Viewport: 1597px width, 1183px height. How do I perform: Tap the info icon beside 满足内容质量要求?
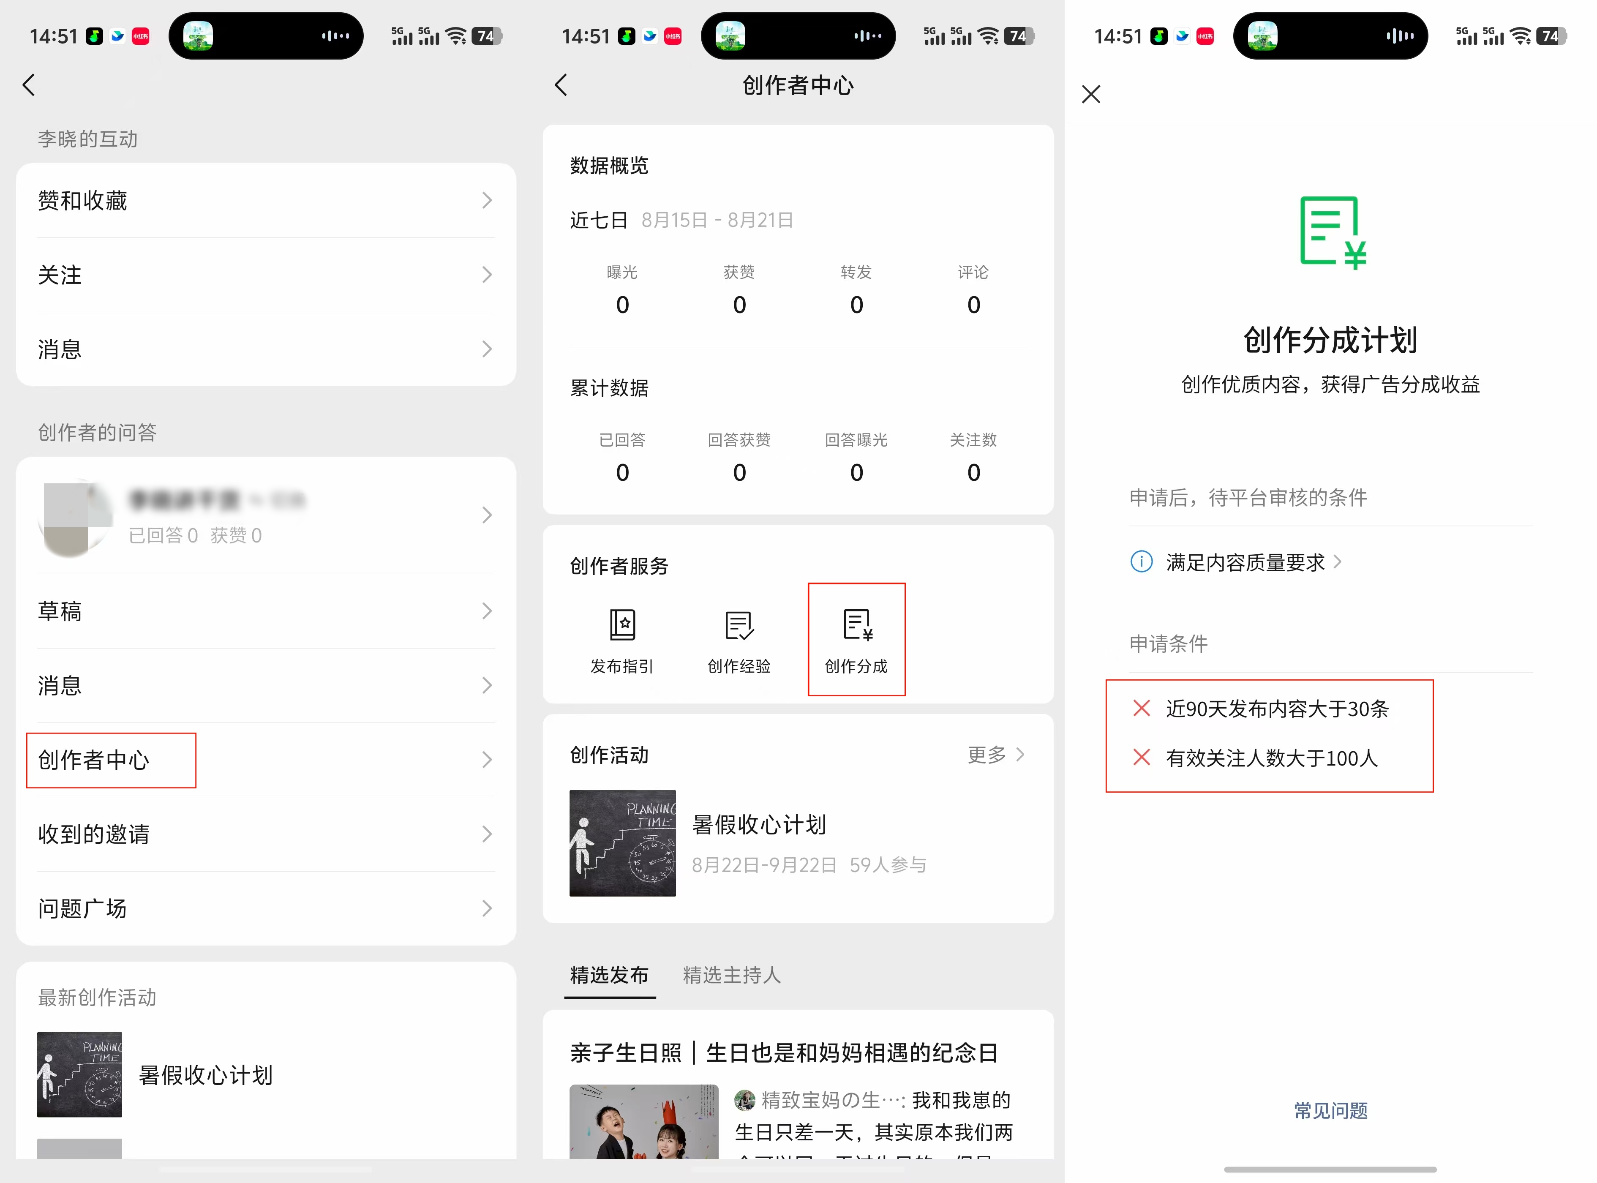(x=1141, y=562)
